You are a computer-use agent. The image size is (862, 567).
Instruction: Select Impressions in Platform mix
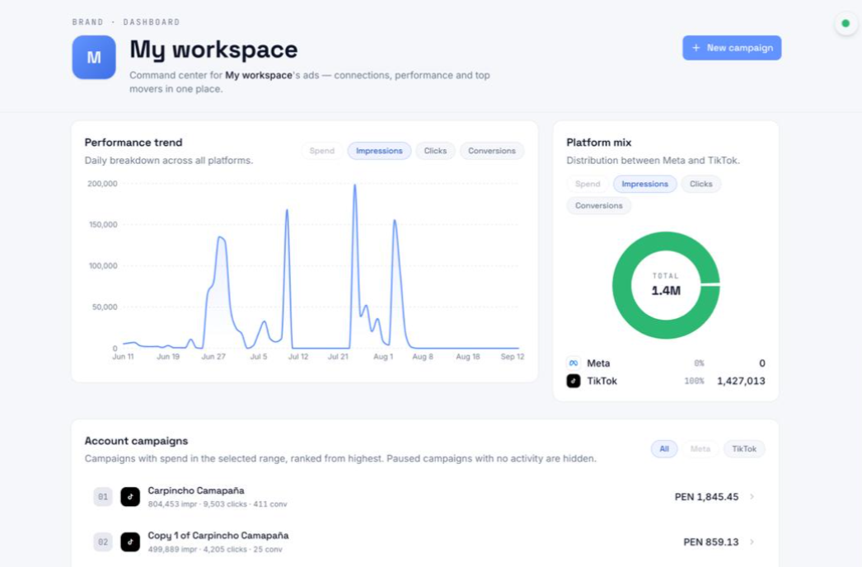tap(644, 184)
